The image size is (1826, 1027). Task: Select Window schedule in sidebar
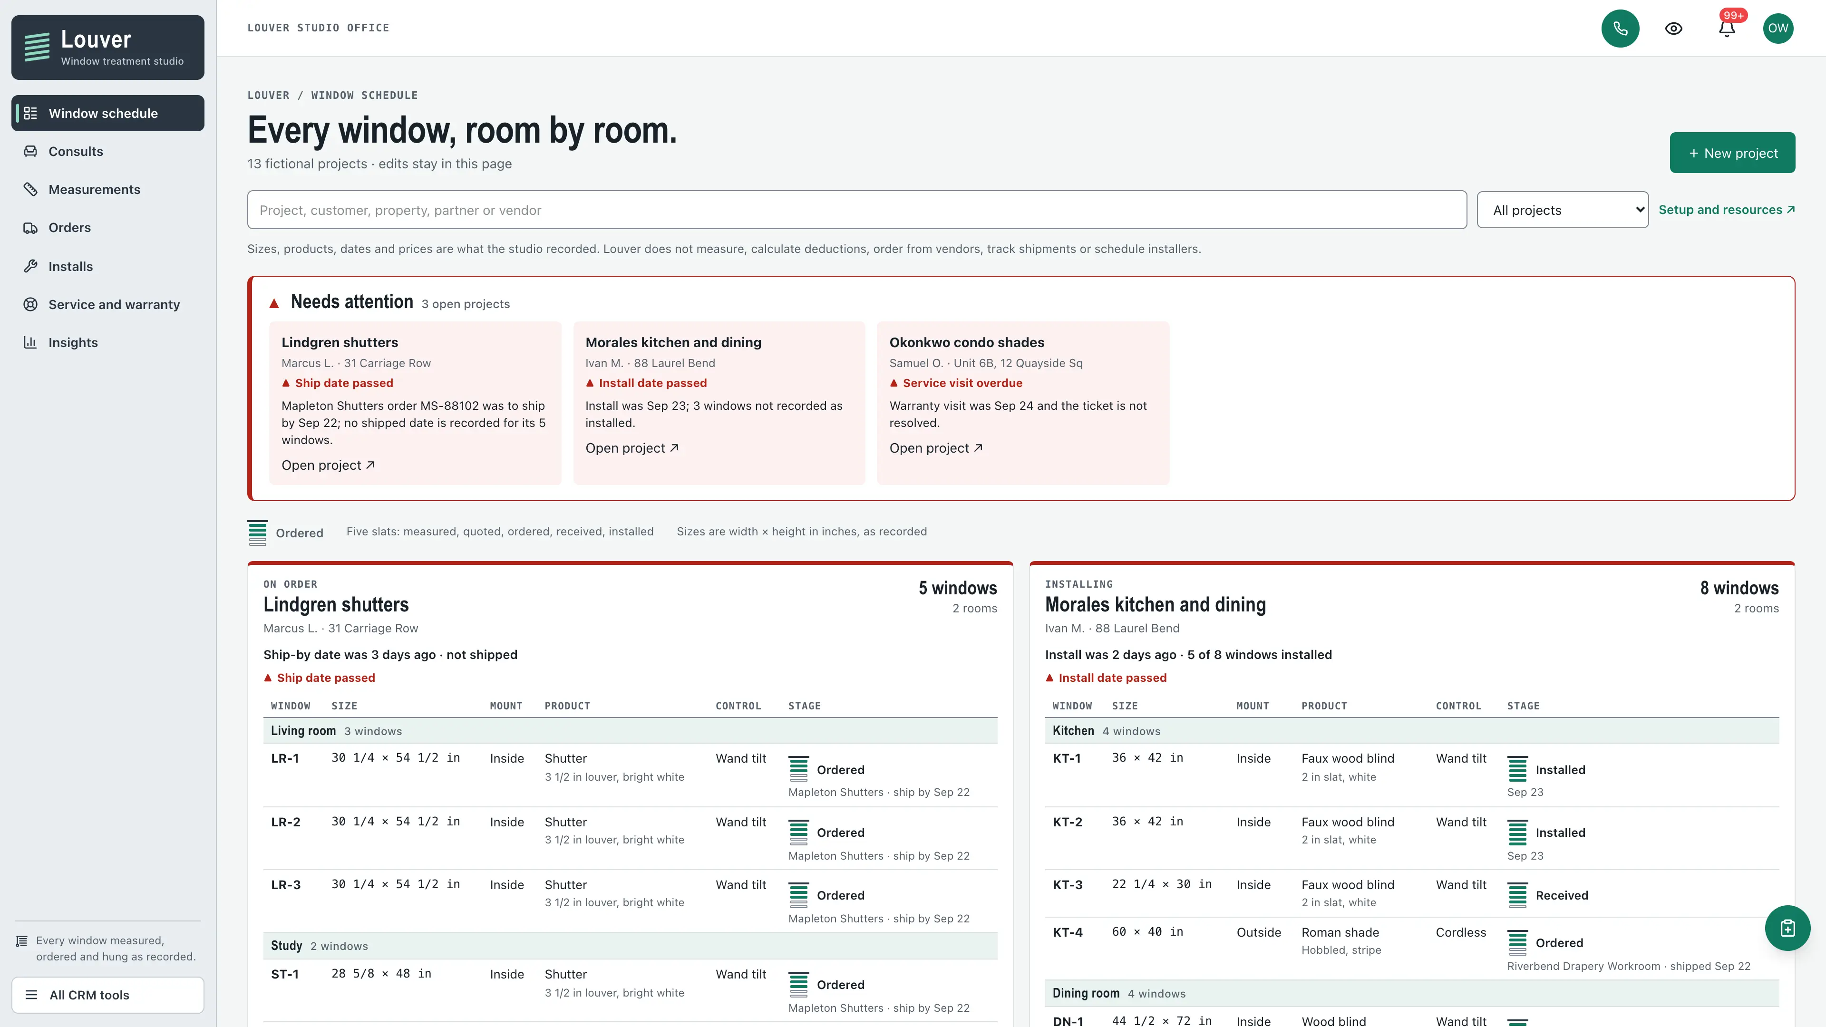click(108, 114)
